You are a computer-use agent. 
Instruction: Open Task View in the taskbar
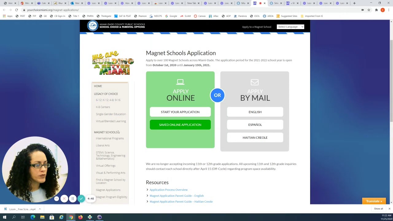coord(23,217)
